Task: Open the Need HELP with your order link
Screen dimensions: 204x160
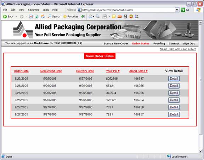Action: 178,49
